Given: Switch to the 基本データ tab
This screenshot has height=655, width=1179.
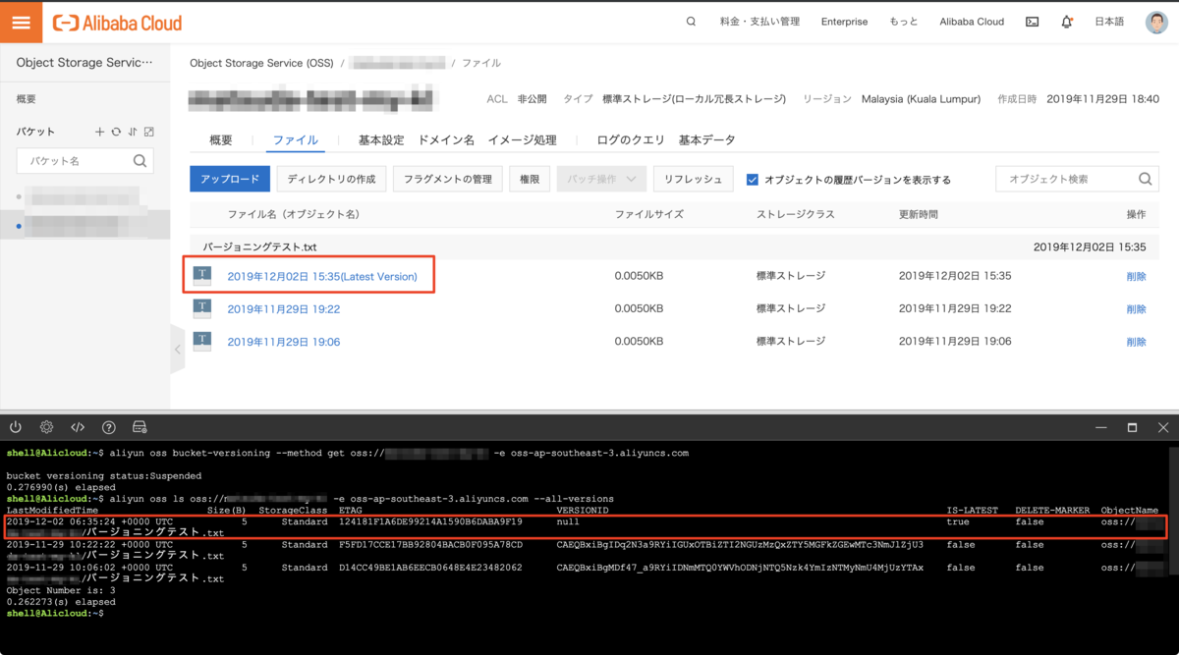Looking at the screenshot, I should pyautogui.click(x=706, y=140).
